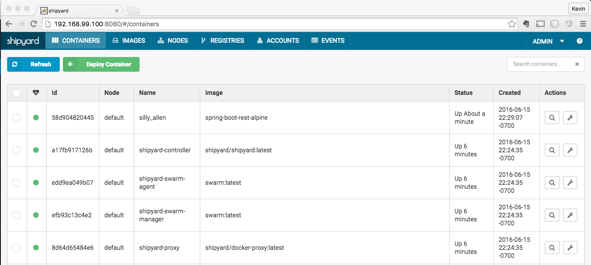Toggle the select-all checkbox in table header
The width and height of the screenshot is (591, 265).
(17, 93)
